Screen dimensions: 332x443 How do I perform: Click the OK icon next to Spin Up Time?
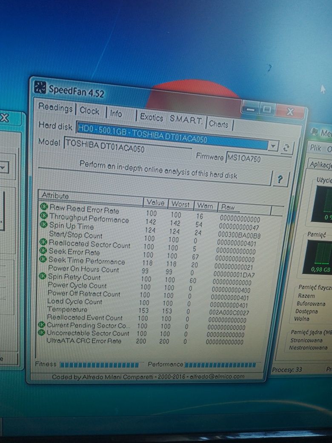pos(43,224)
